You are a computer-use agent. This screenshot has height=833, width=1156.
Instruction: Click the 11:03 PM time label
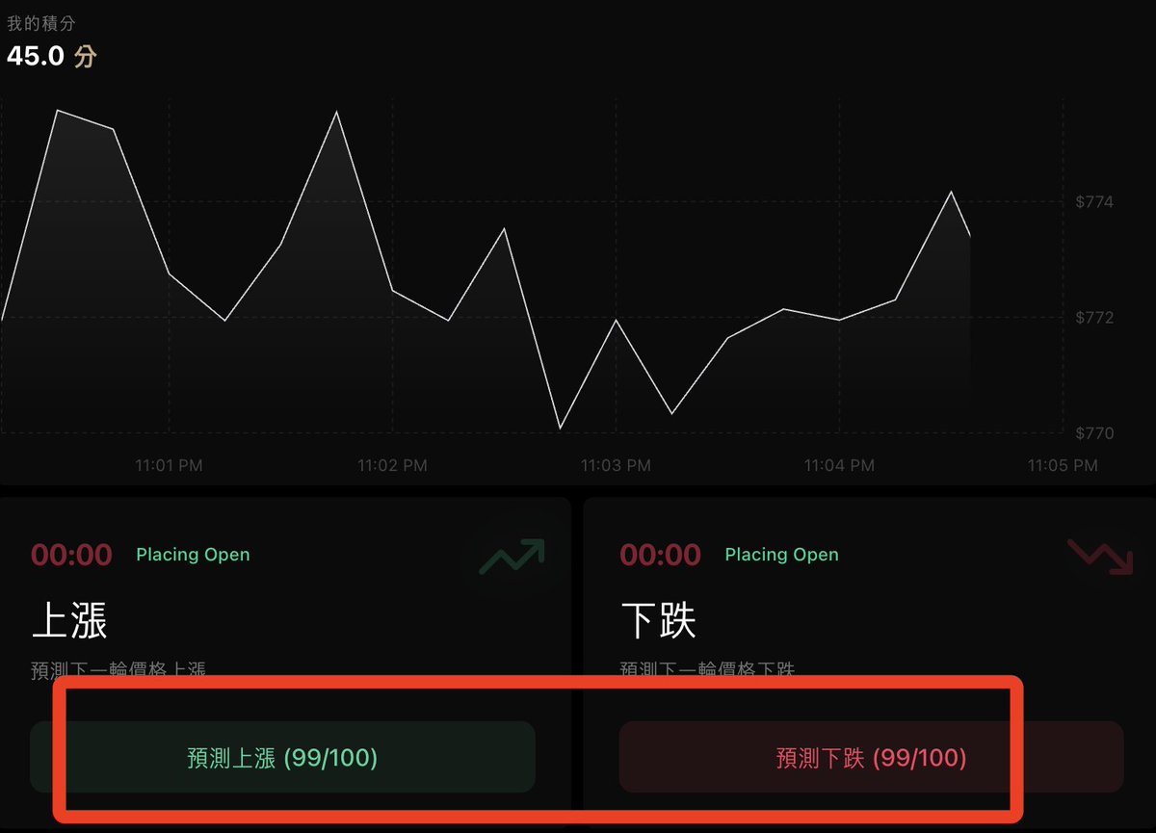coord(616,465)
